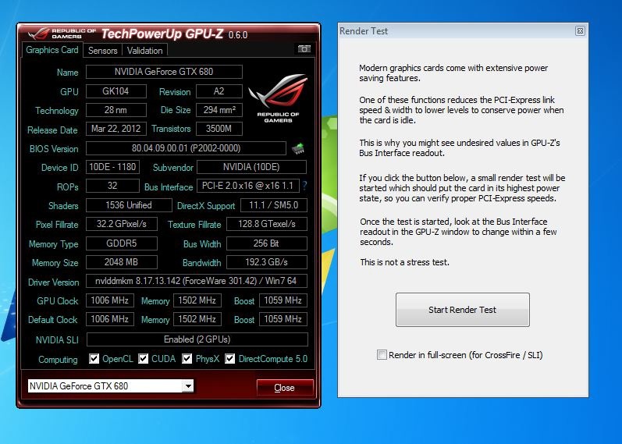Click the Texture Fillrate value 128.8 GTexel/s

click(267, 224)
